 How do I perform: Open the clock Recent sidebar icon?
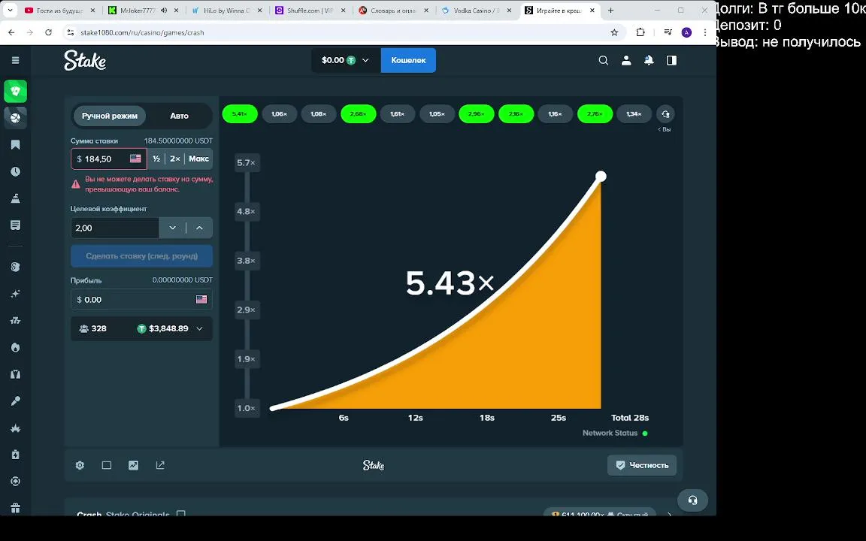point(16,171)
